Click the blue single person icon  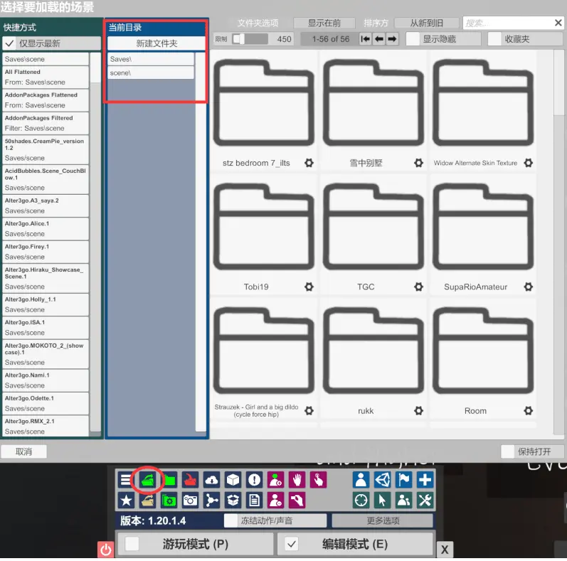pyautogui.click(x=361, y=480)
